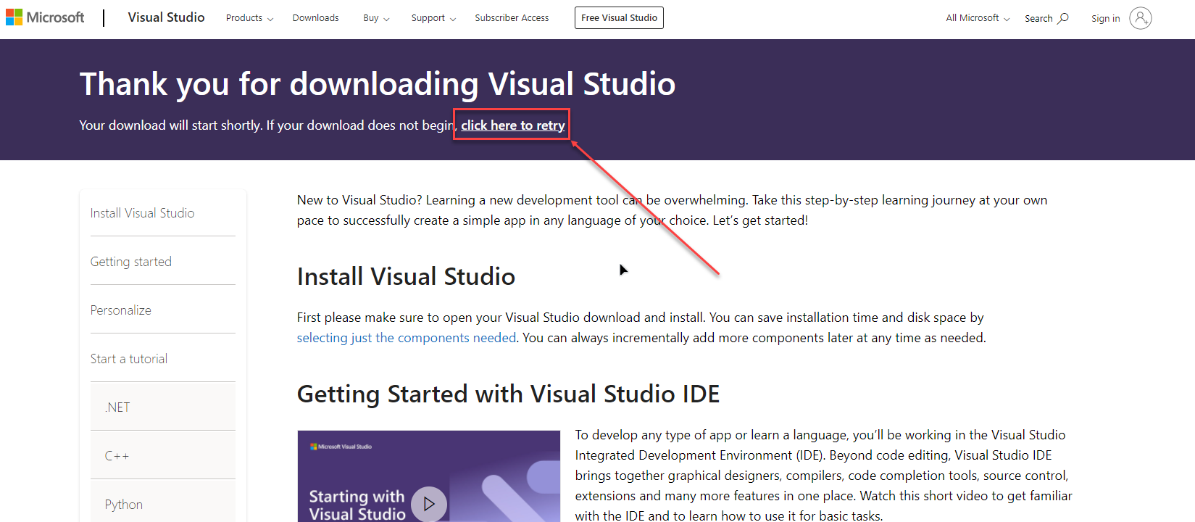Click the Microsoft logo
The image size is (1195, 522).
[x=45, y=17]
